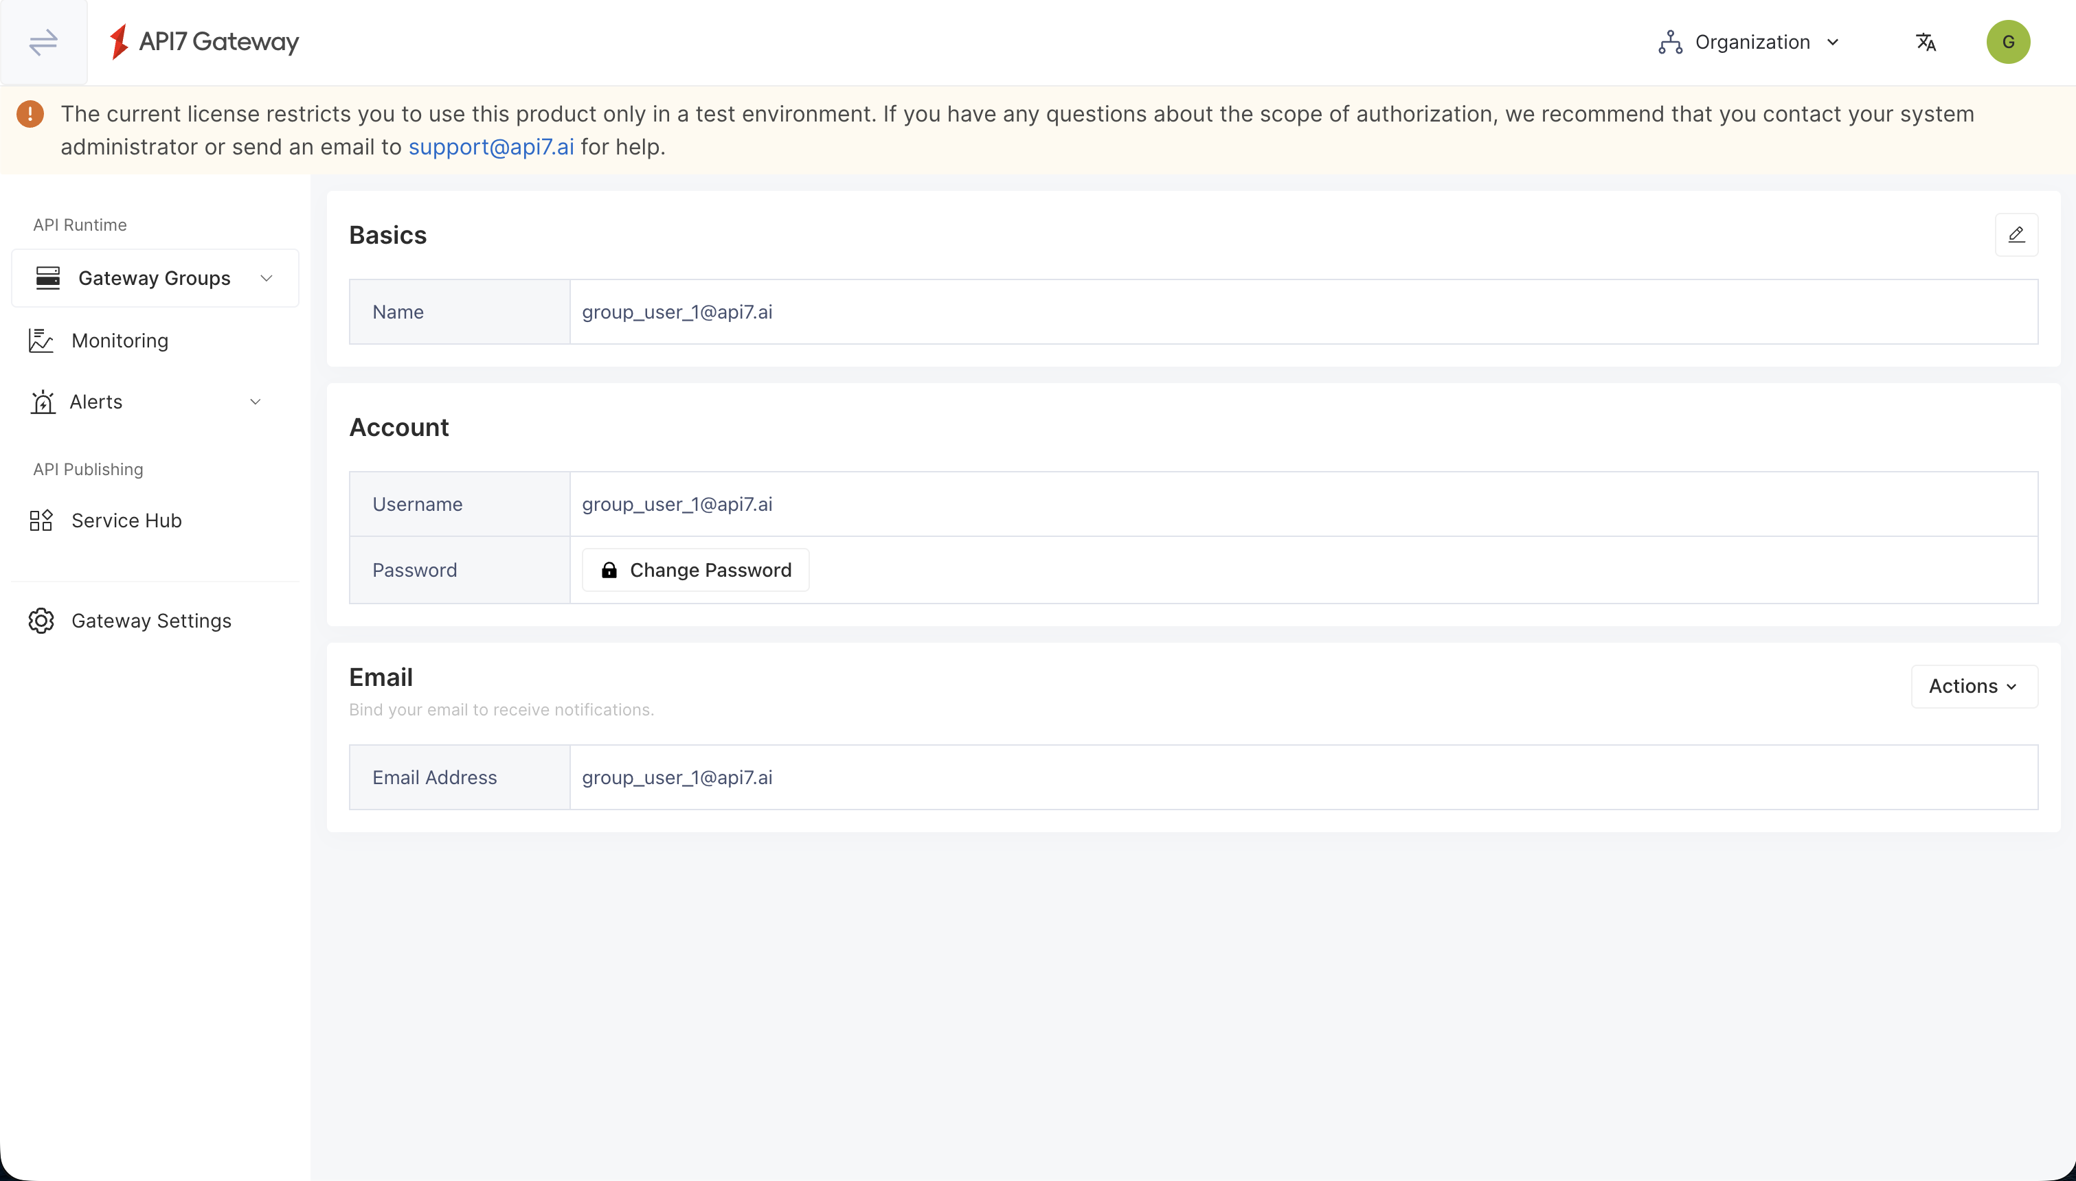Screen dimensions: 2076x1181
Task: Click the Change Password button
Action: pos(695,569)
